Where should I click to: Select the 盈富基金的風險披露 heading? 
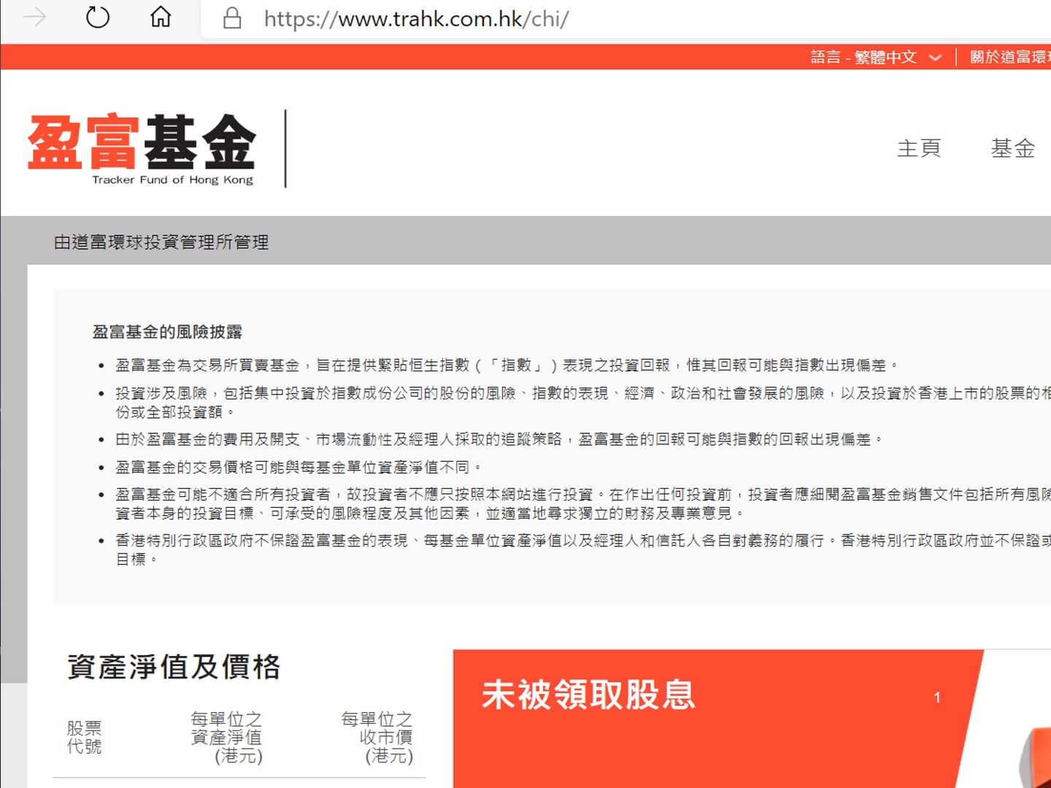pyautogui.click(x=167, y=332)
